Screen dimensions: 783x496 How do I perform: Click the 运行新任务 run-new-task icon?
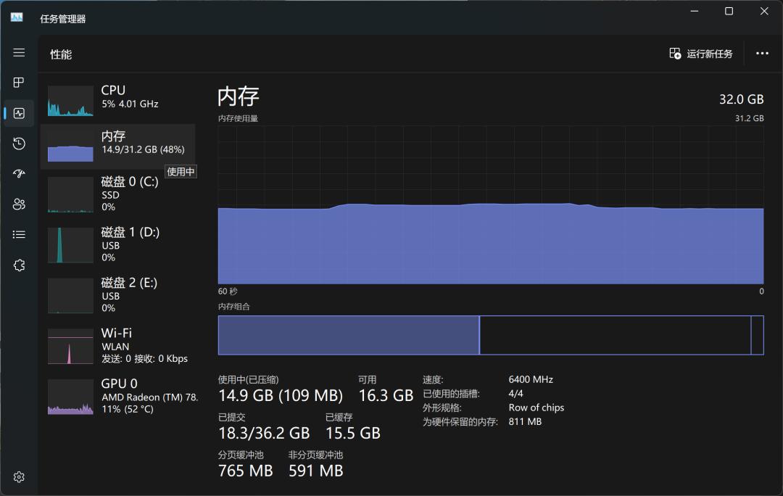(x=674, y=54)
